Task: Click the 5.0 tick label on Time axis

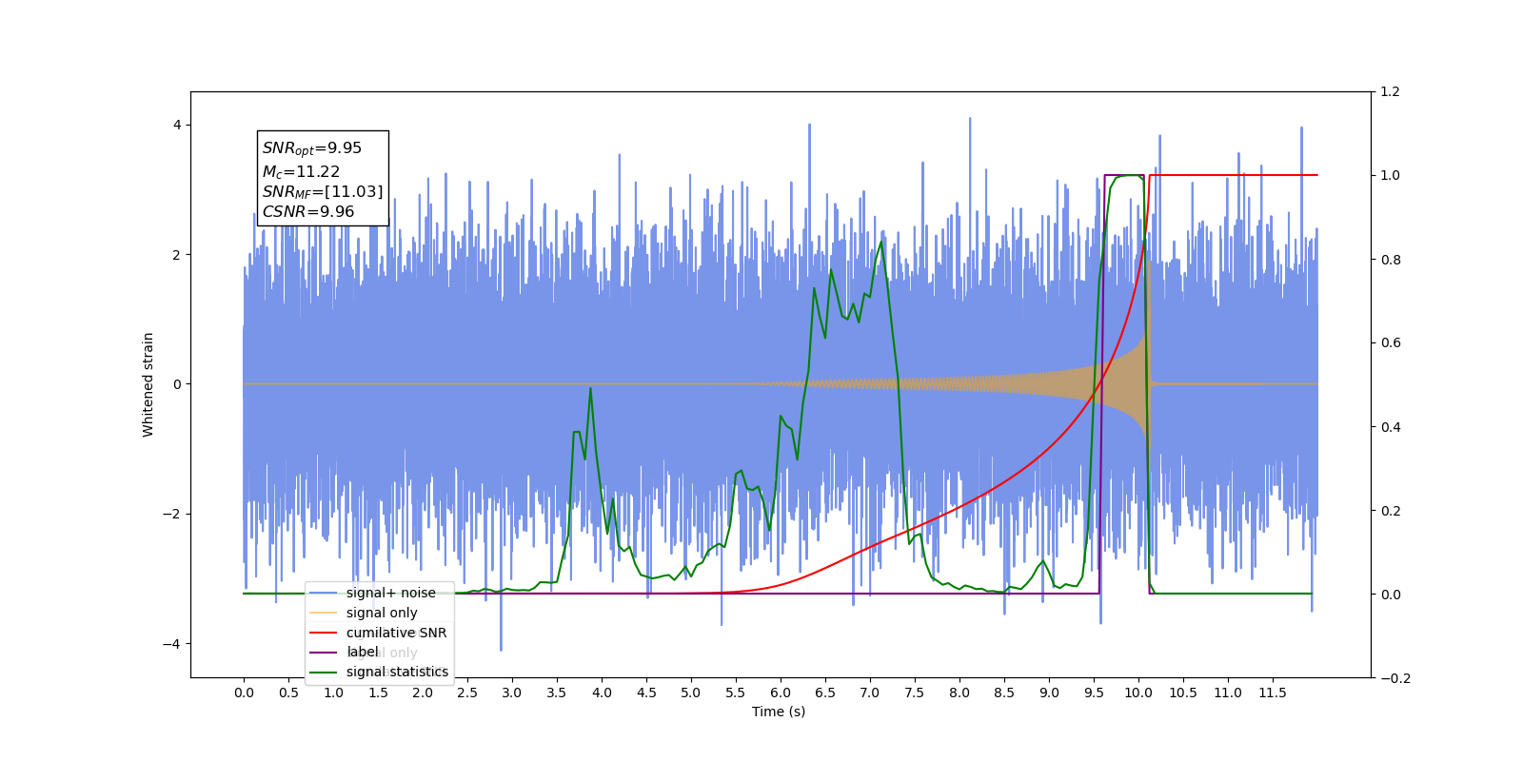Action: [x=691, y=693]
